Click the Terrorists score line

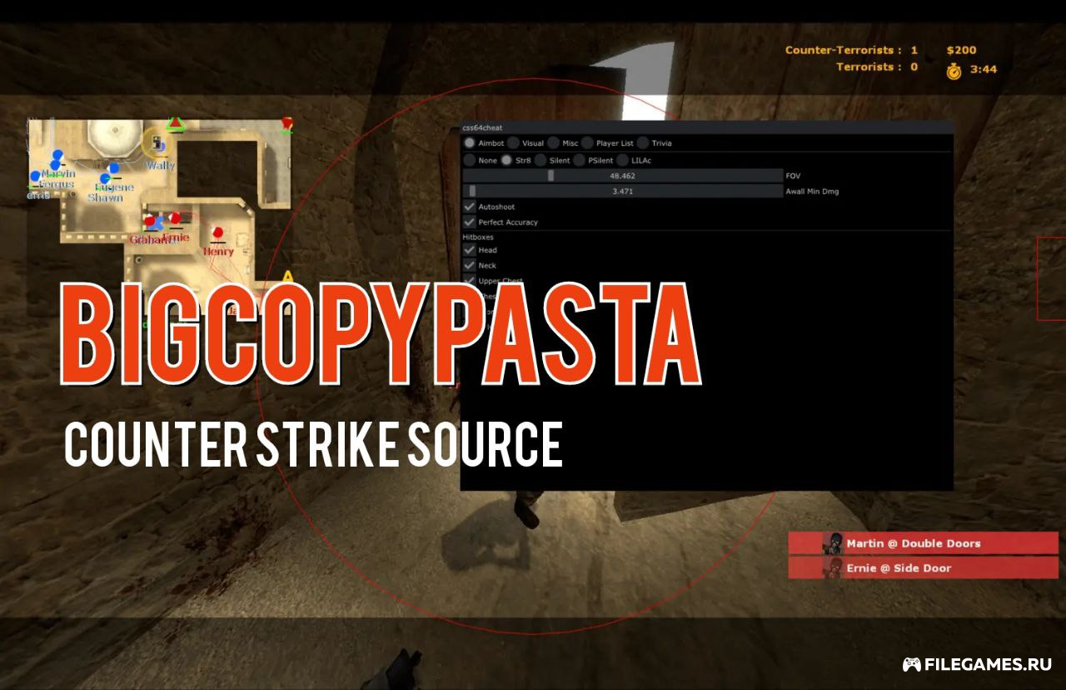pyautogui.click(x=877, y=67)
